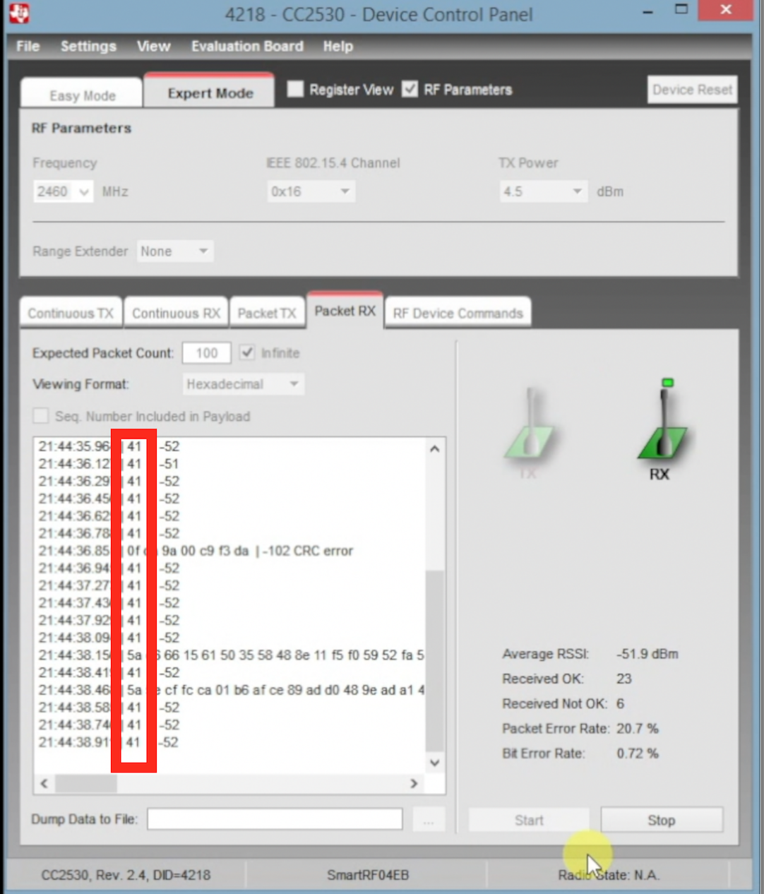
Task: Click the TX antenna icon
Action: [530, 431]
